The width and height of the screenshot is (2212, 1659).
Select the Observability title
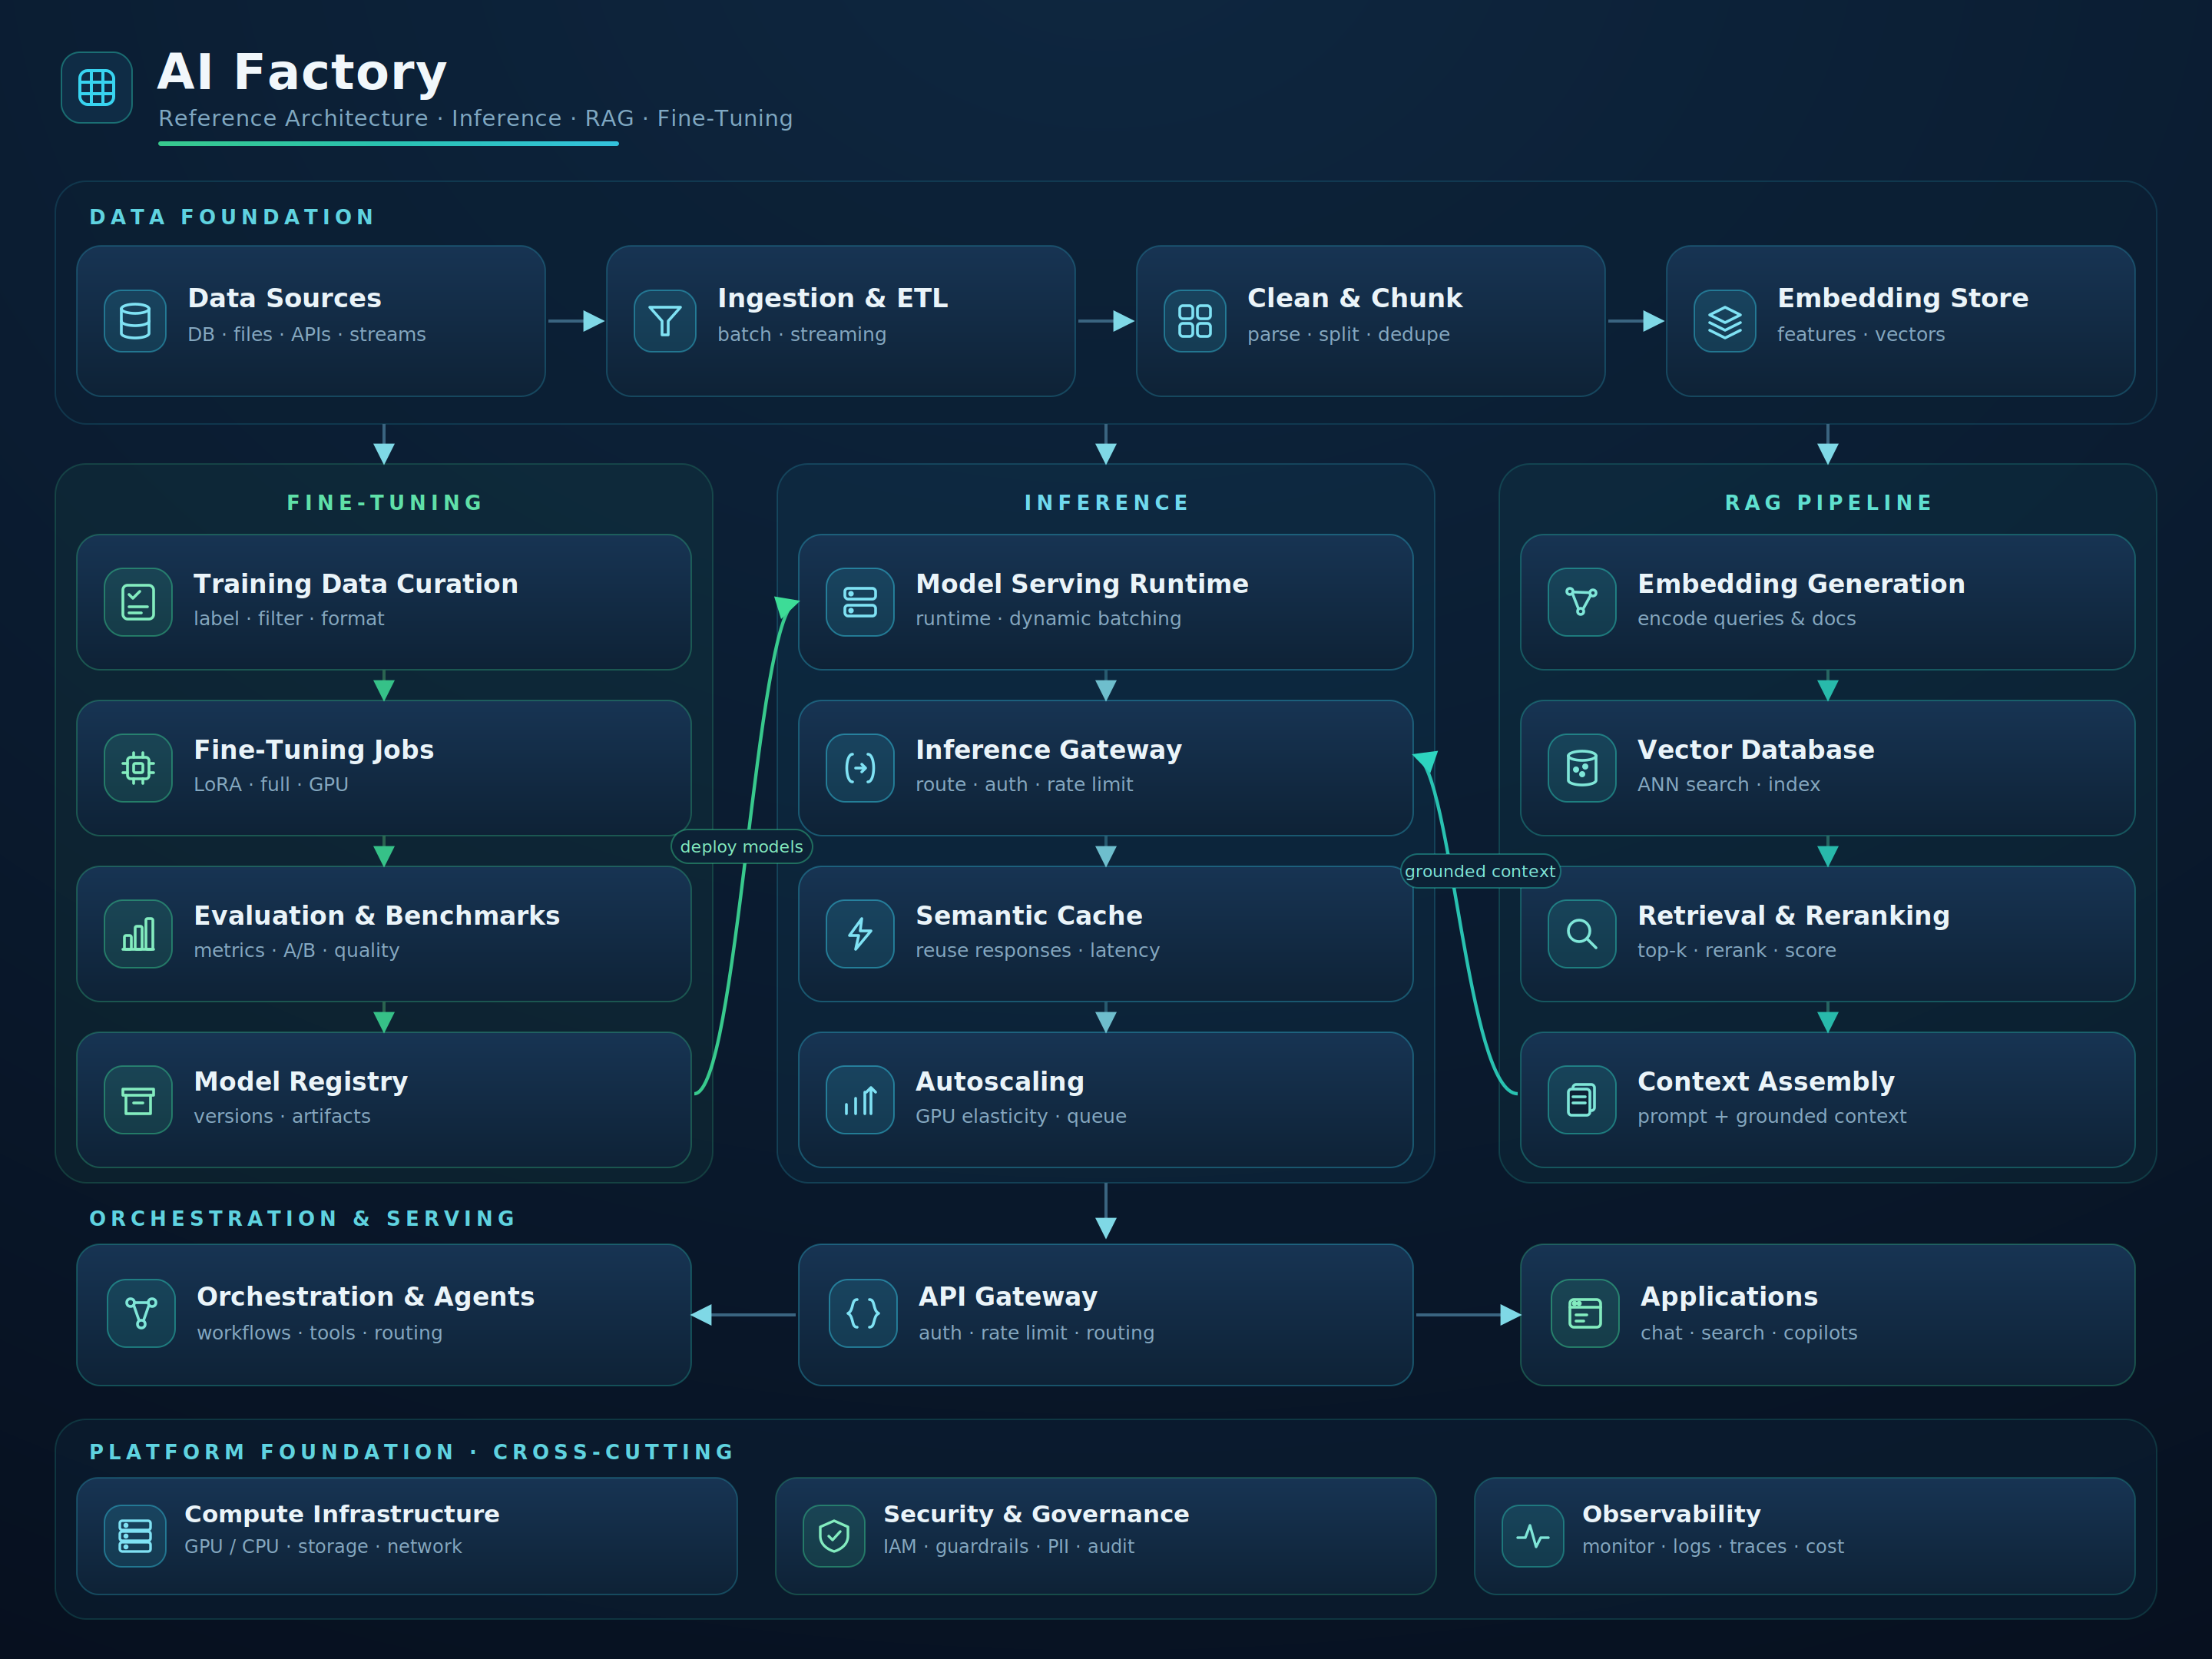point(1671,1514)
